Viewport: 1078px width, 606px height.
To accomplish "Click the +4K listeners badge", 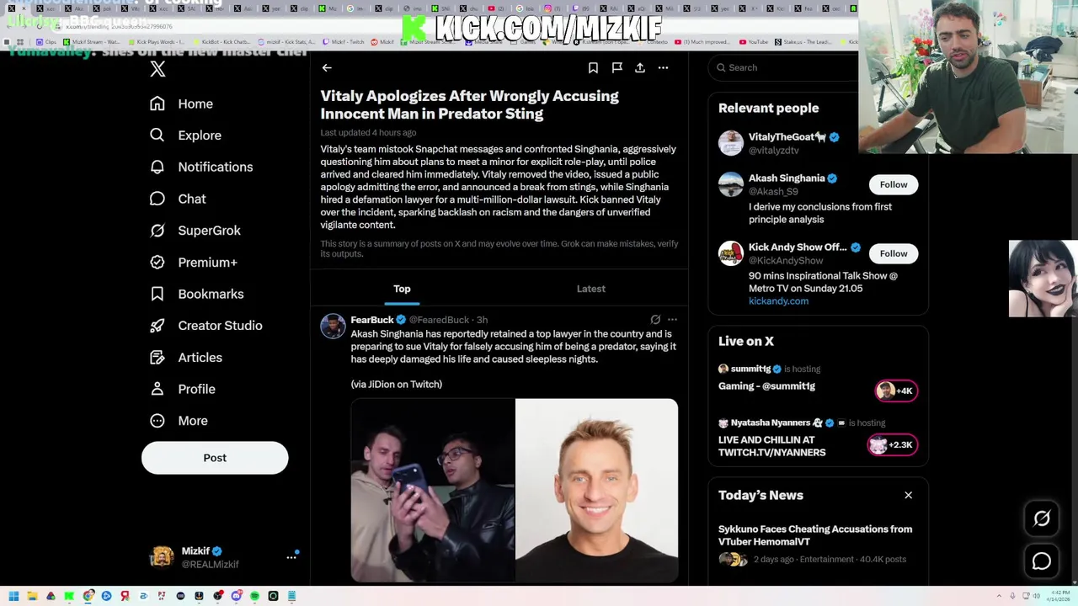I will tap(895, 391).
